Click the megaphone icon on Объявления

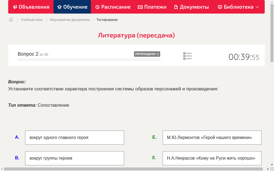pyautogui.click(x=15, y=7)
